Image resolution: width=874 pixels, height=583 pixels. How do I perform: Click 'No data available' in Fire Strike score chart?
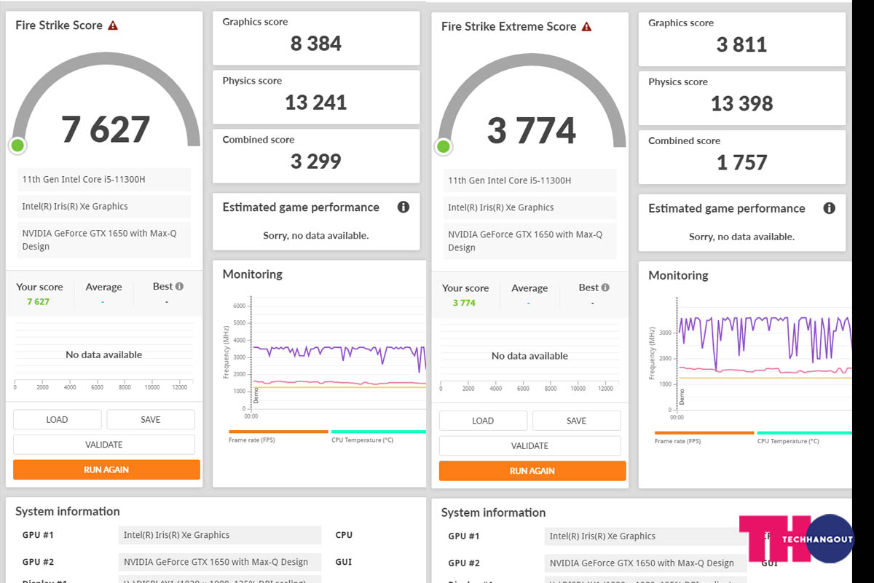103,355
